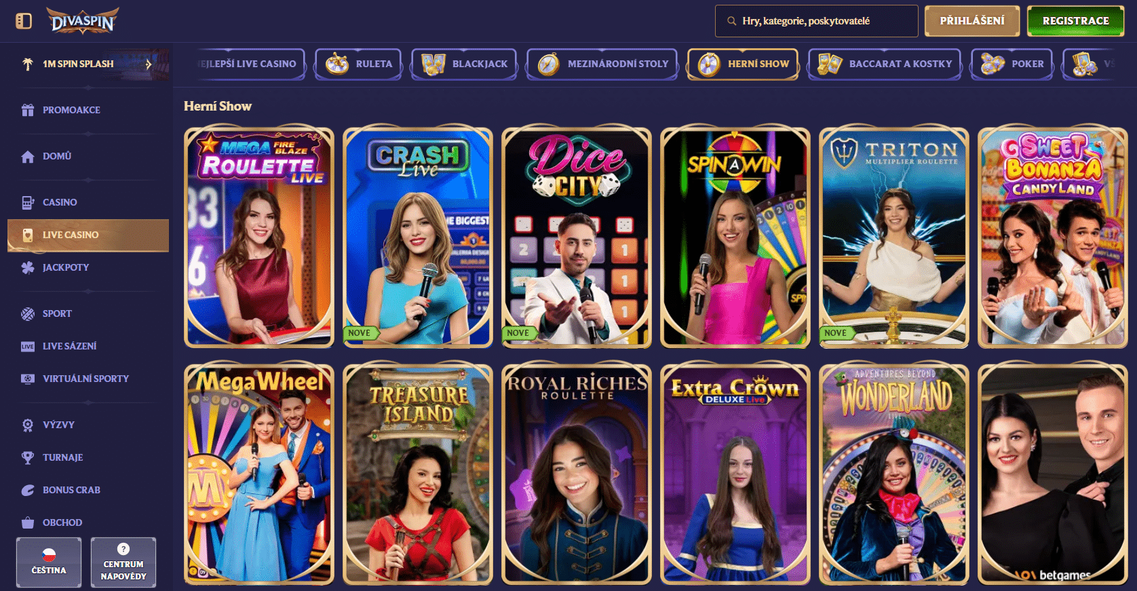Open Turnaje trophy icon
1137x591 pixels.
tap(28, 457)
